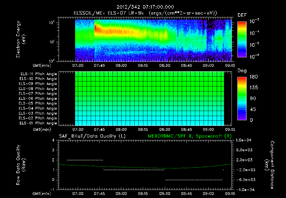
Task: Click the 10^-6 value on DEF scale
Action: (254, 56)
